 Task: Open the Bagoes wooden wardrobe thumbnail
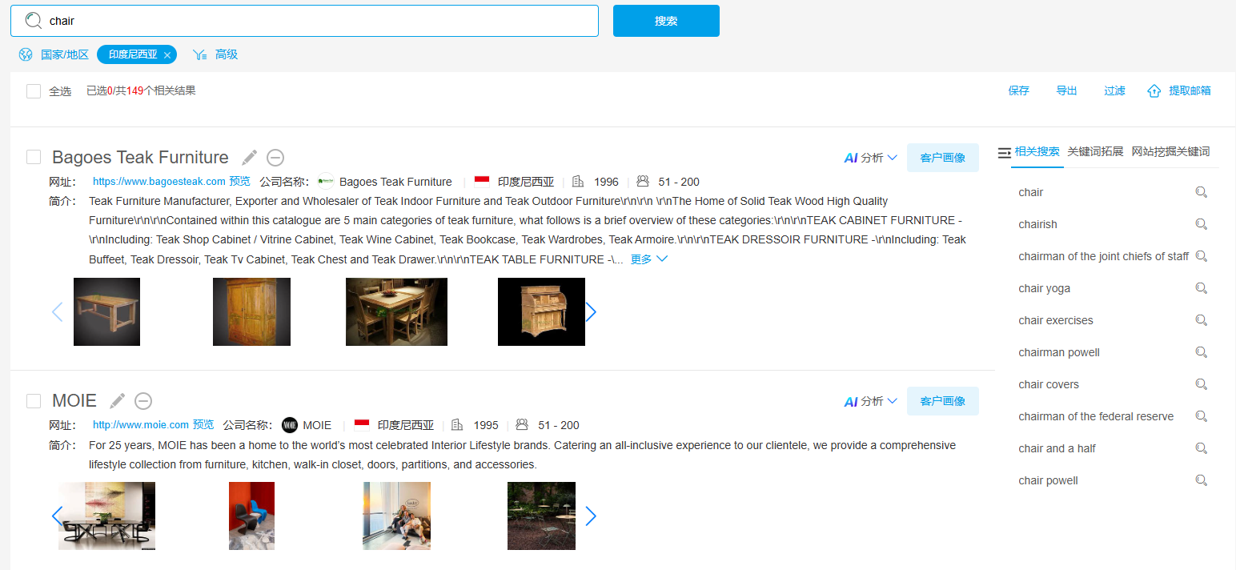[x=251, y=312]
